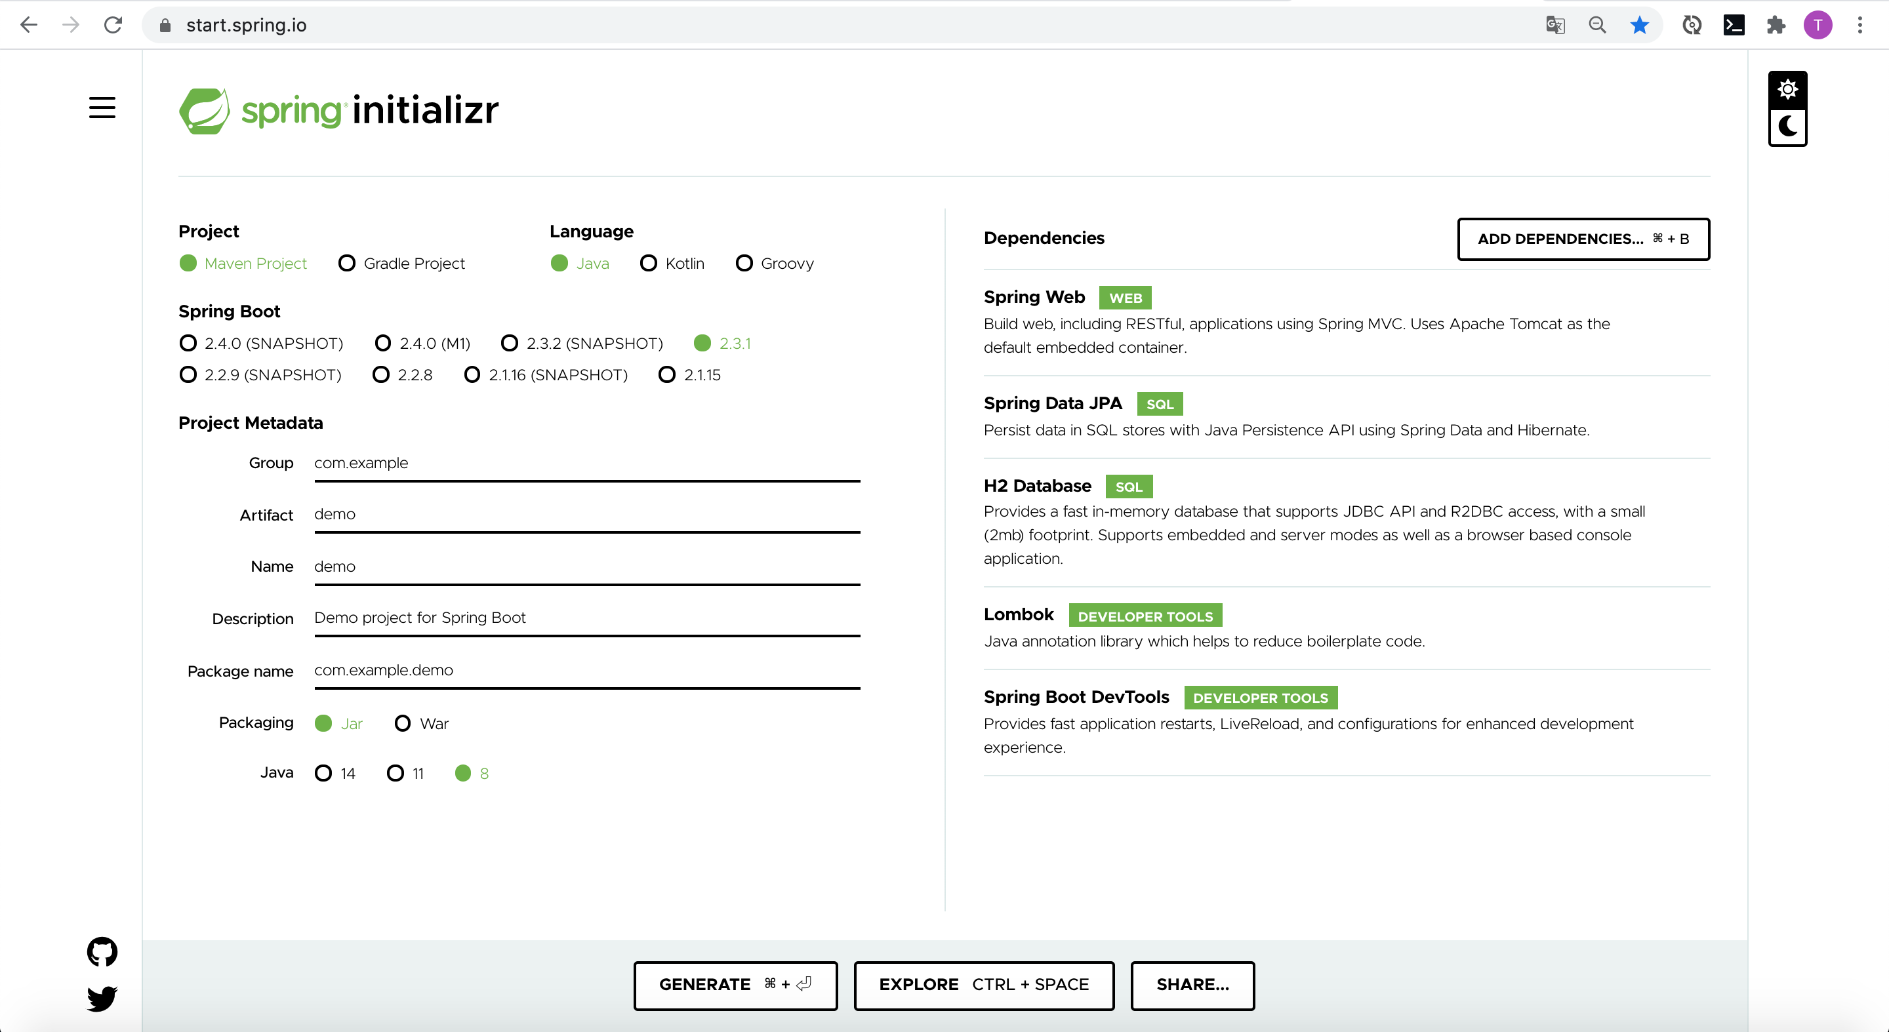
Task: Click the Artifact input field
Action: coord(586,515)
